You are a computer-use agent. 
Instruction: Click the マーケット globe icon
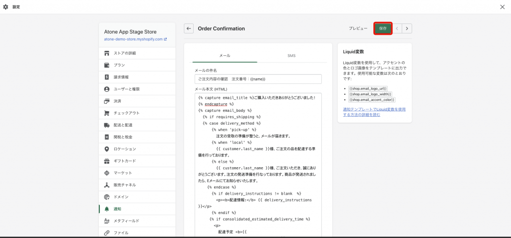[x=107, y=173]
